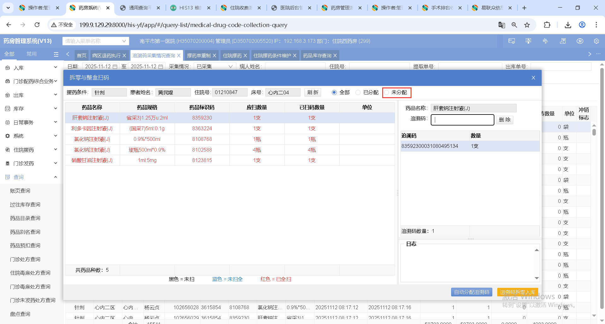
Task: Expand the 系统 menu chevron
Action: point(55,136)
